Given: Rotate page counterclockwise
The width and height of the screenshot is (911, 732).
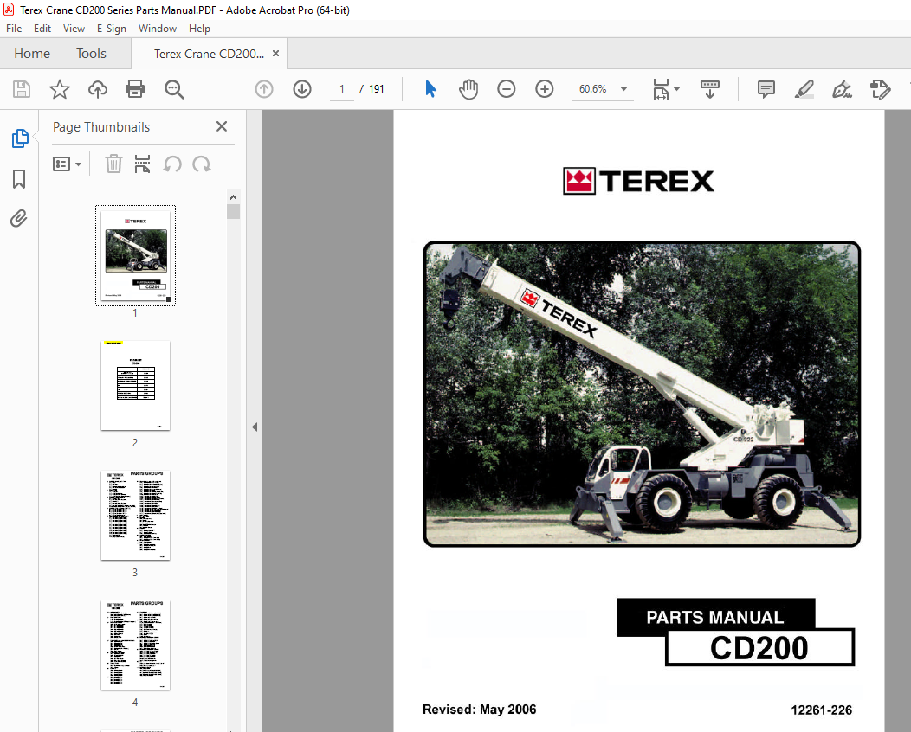Looking at the screenshot, I should pyautogui.click(x=172, y=164).
